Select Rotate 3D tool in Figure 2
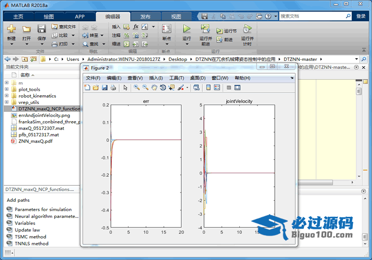 pyautogui.click(x=163, y=87)
